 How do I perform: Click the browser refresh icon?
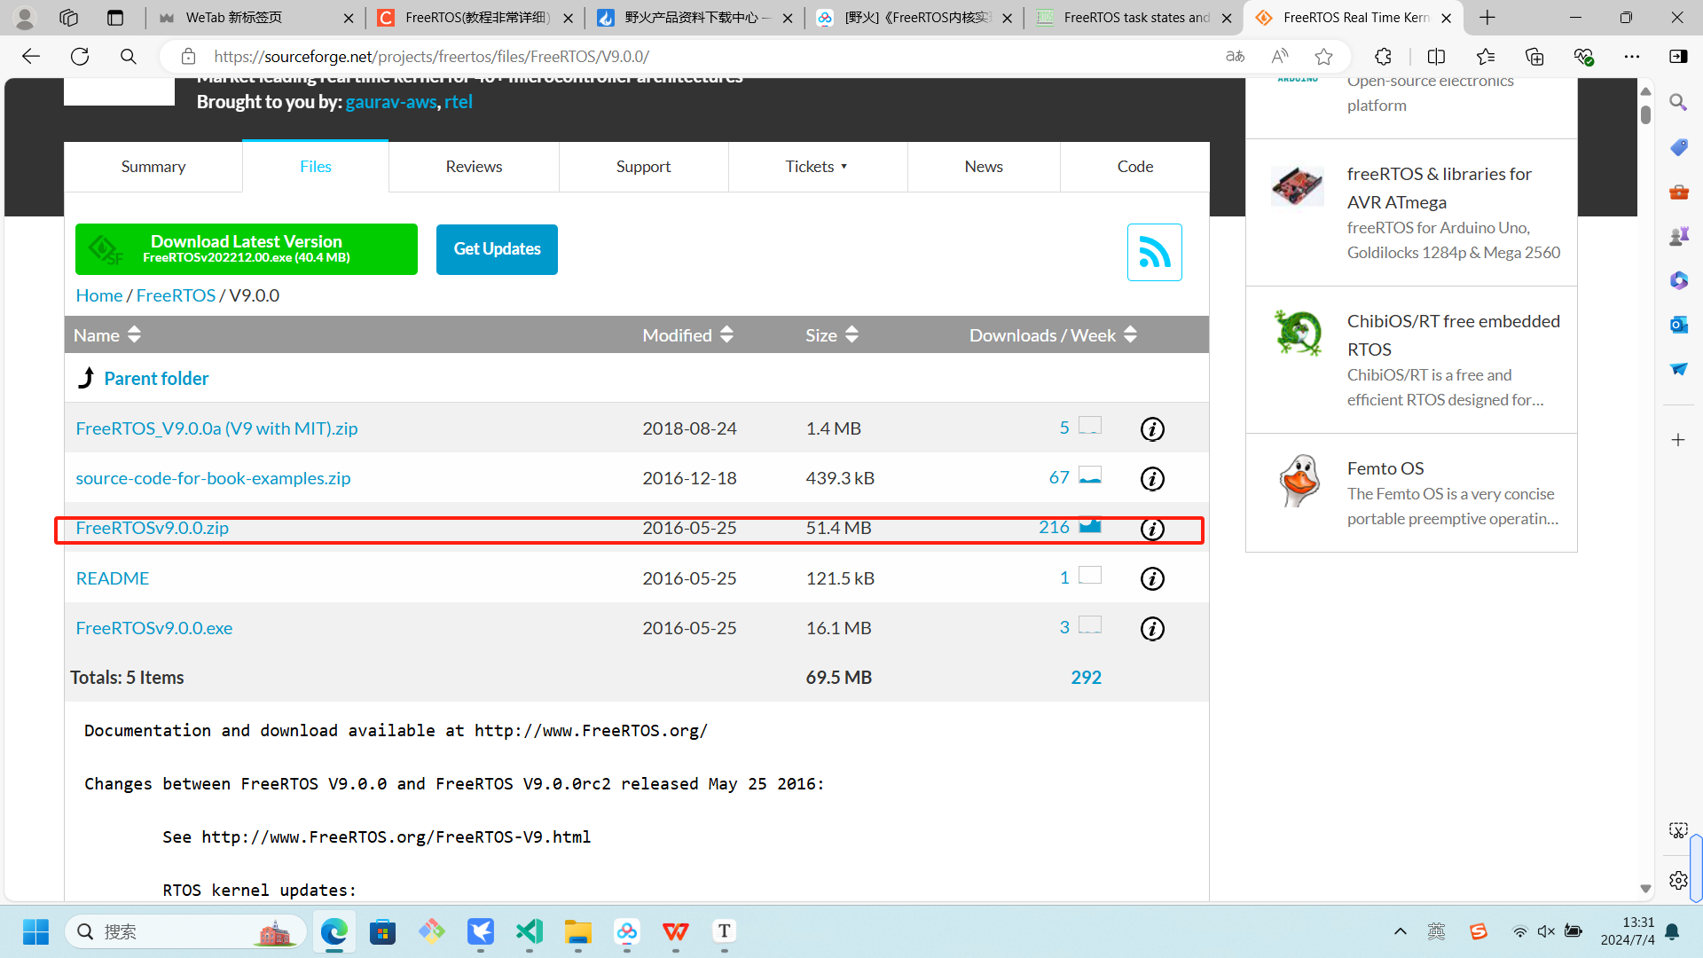80,57
